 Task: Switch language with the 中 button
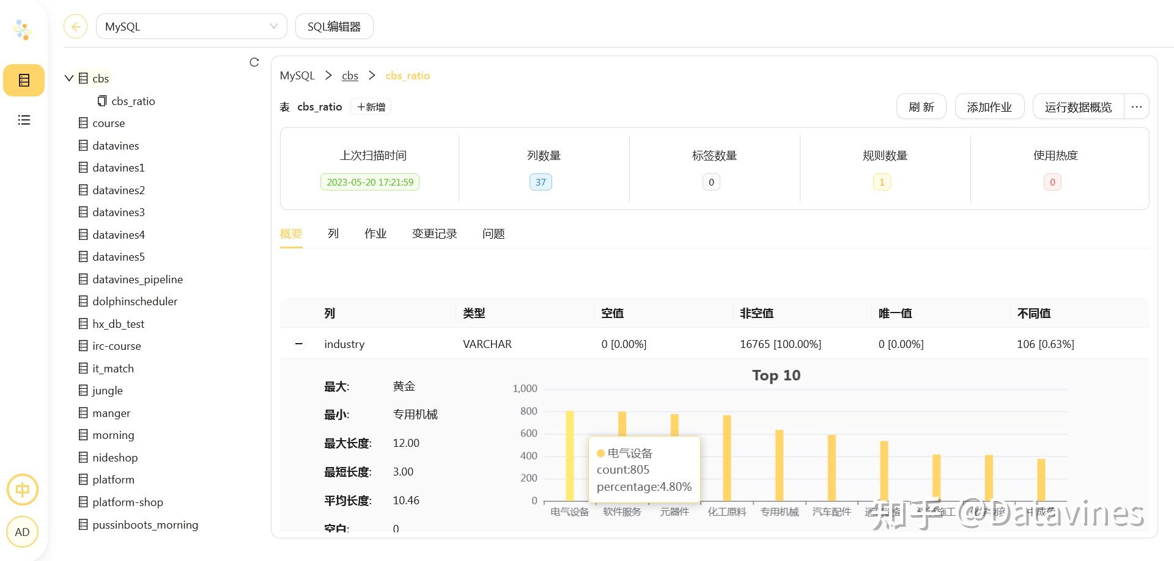(23, 490)
